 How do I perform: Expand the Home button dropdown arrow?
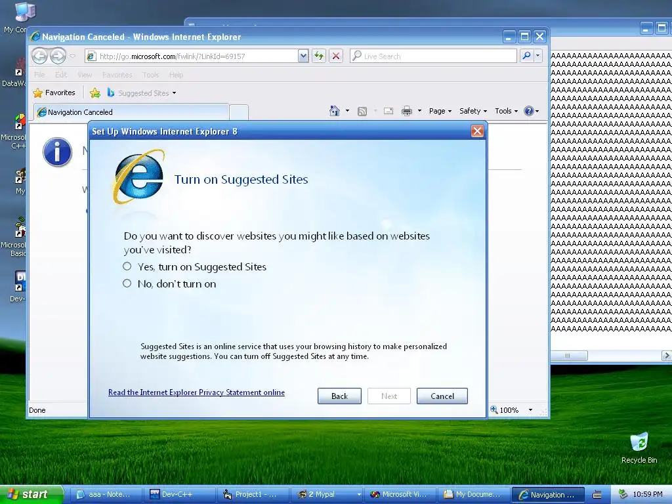tap(347, 111)
